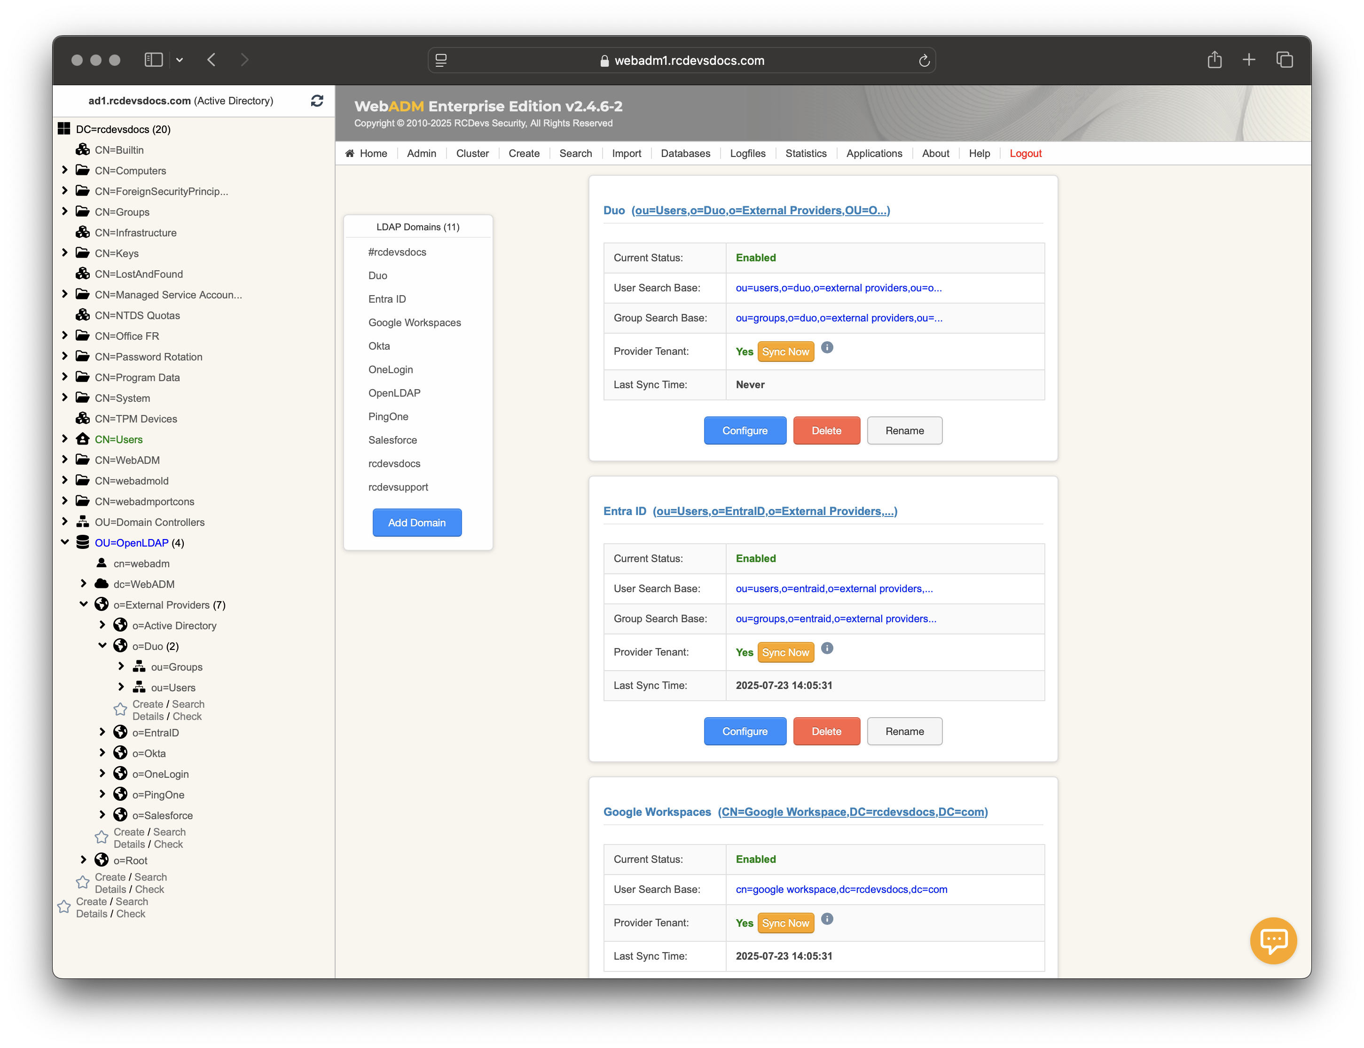This screenshot has height=1048, width=1364.
Task: Open the Google Workspaces User Search Base link
Action: [841, 889]
